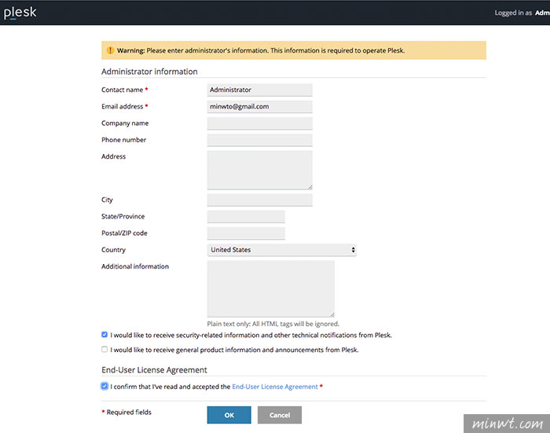Image resolution: width=550 pixels, height=433 pixels.
Task: Toggle the license agreement confirmation checkbox
Action: tap(104, 387)
